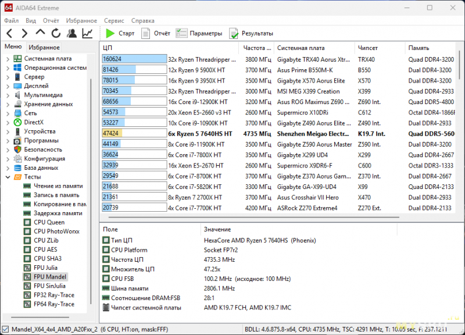Select the Конфигурация tree item
Image resolution: width=465 pixels, height=335 pixels.
pos(45,159)
